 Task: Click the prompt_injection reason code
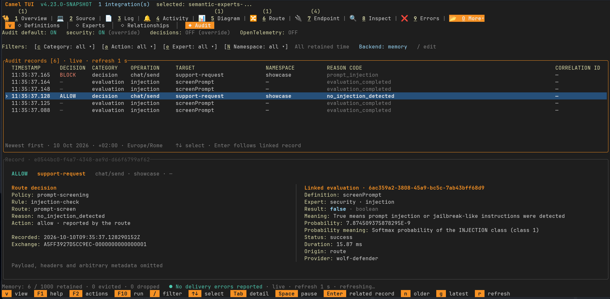click(x=353, y=75)
